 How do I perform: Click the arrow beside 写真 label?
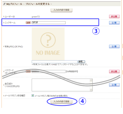pos(4,47)
